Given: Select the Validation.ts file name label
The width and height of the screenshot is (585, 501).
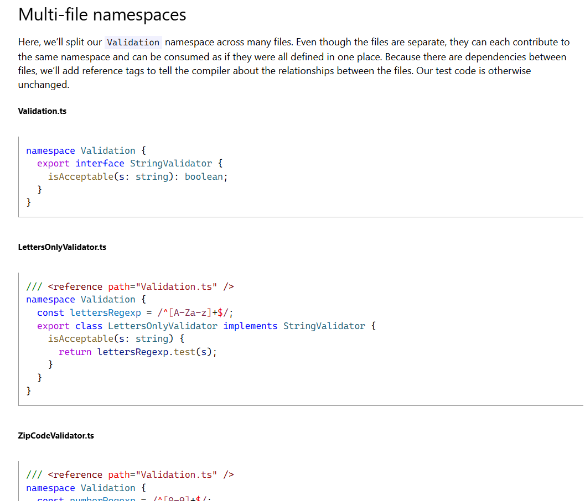Looking at the screenshot, I should coord(42,111).
